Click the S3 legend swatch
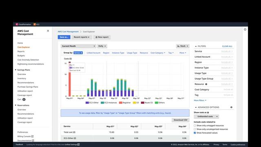The image size is (261, 147). click(x=134, y=102)
